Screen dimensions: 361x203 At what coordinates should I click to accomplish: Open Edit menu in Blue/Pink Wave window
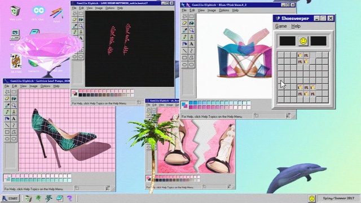192,10
